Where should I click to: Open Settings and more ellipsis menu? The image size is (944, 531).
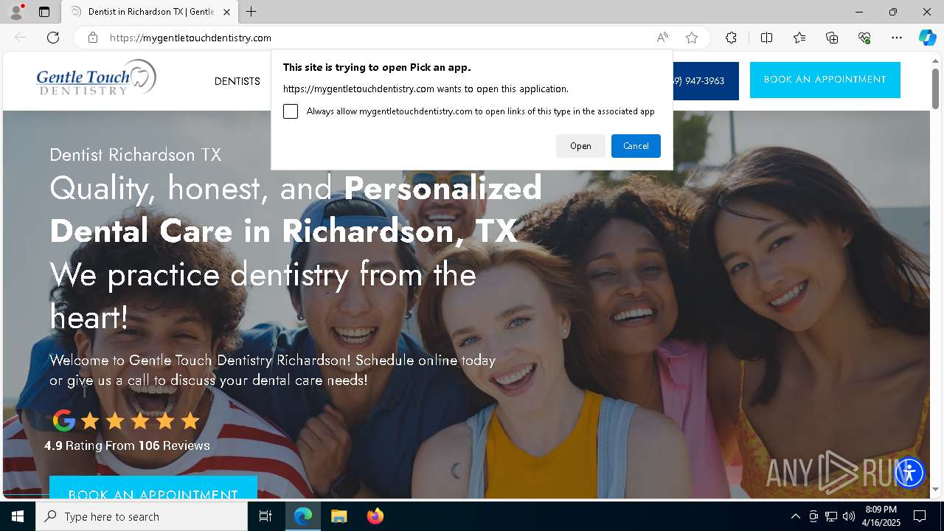(897, 38)
